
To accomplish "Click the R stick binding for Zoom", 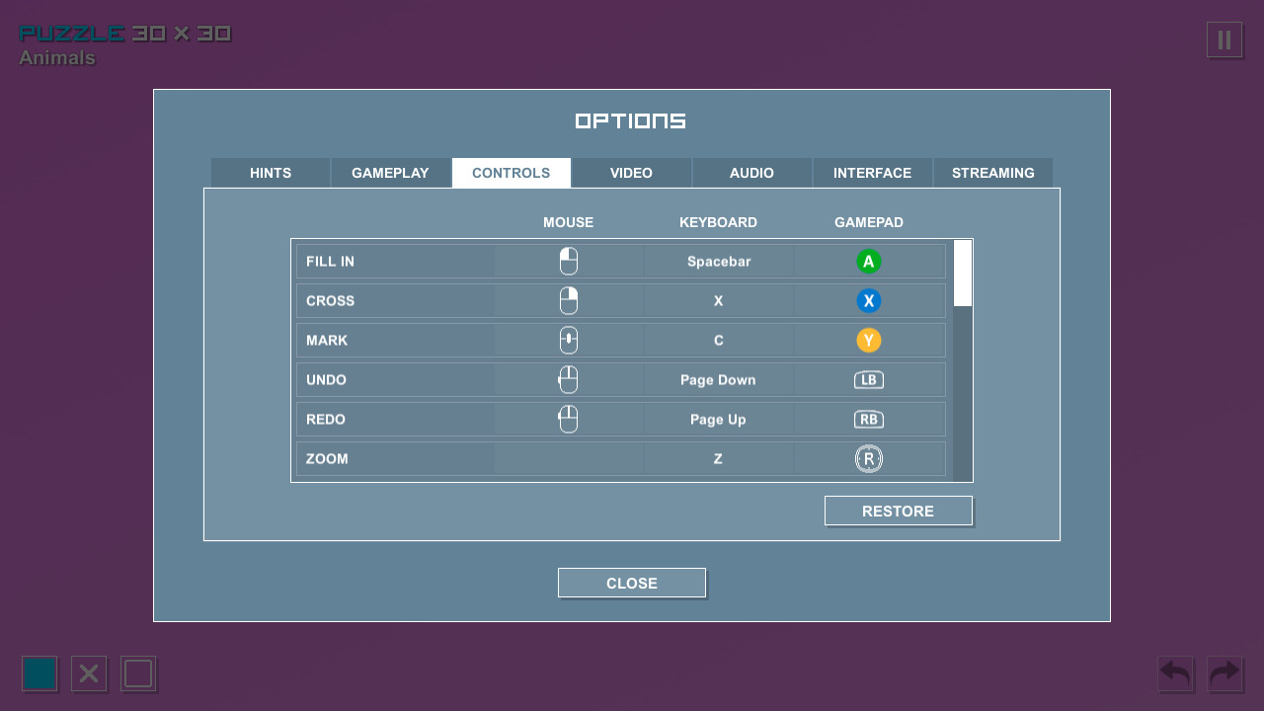I will pos(869,458).
